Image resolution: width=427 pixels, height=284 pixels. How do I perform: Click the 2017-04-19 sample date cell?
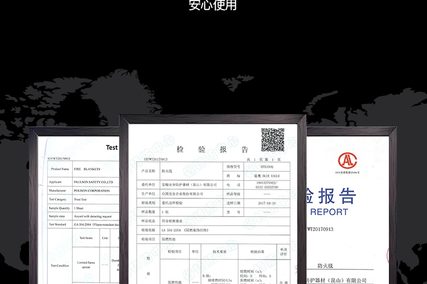pos(266,203)
